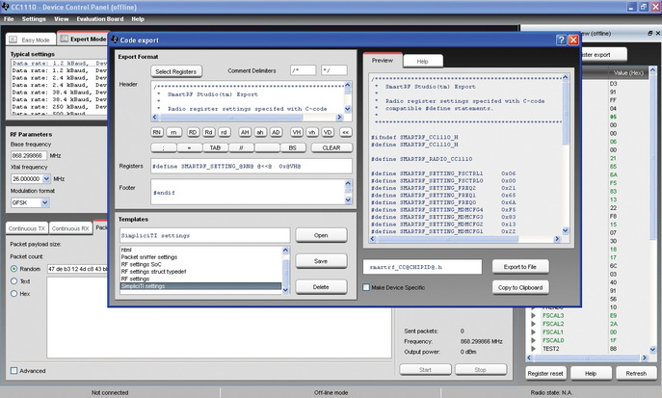Insert the lowercase rd token

tap(224, 132)
